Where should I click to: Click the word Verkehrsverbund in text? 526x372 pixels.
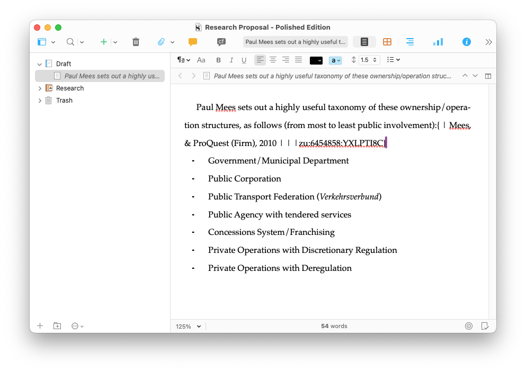pyautogui.click(x=349, y=196)
